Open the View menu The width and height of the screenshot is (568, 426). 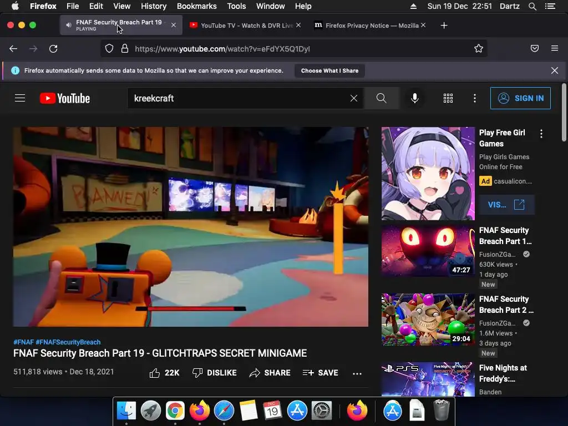(x=121, y=6)
